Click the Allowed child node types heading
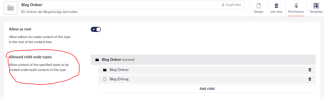324x99 pixels. 30,57
